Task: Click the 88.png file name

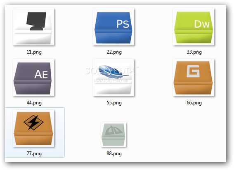Action: point(114,153)
